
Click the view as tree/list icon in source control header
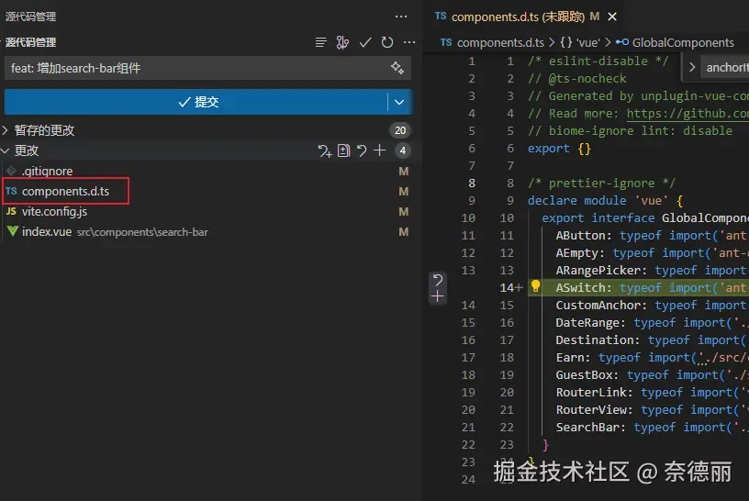[x=321, y=42]
